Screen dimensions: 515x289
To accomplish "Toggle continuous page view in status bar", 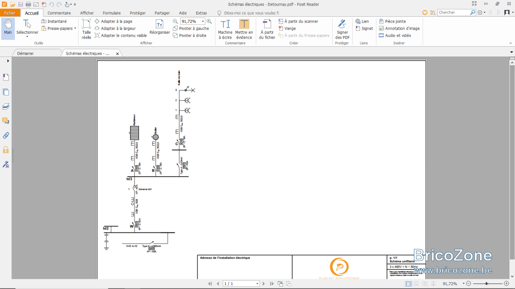I will click(416, 284).
